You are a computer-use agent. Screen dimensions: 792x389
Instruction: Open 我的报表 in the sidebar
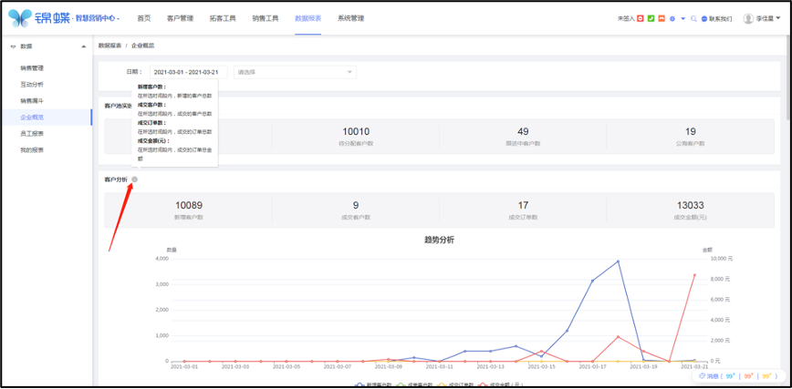[x=32, y=149]
